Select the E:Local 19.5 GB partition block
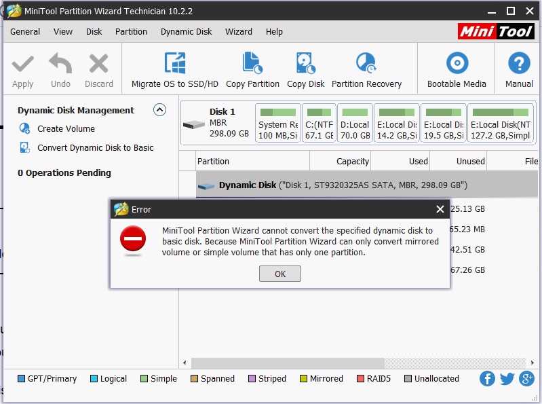 [444, 123]
